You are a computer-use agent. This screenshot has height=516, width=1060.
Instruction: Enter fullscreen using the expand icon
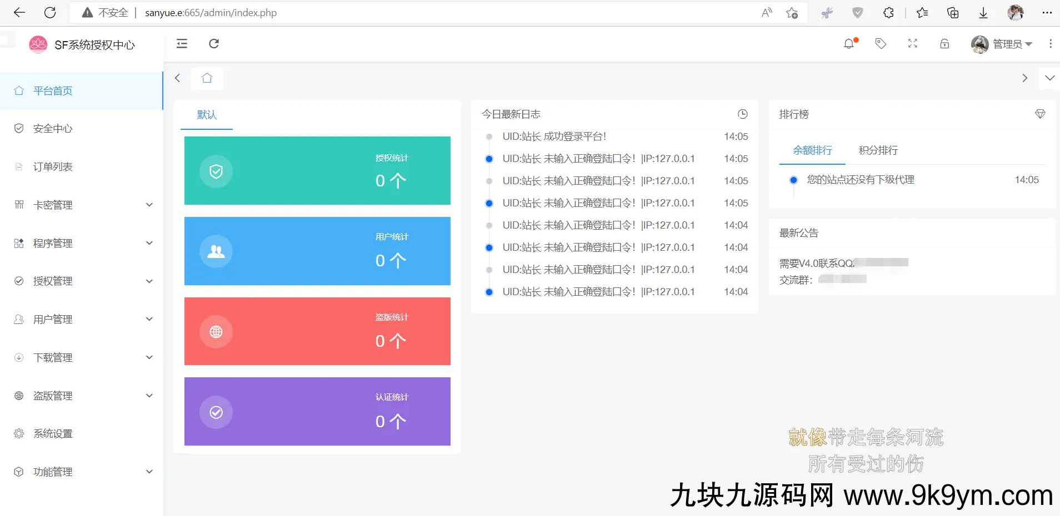click(x=912, y=43)
